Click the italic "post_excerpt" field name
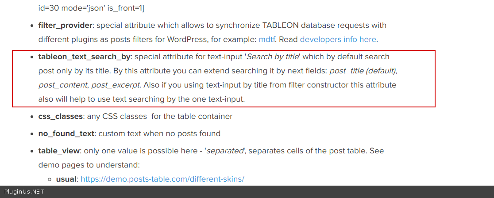 tap(114, 85)
